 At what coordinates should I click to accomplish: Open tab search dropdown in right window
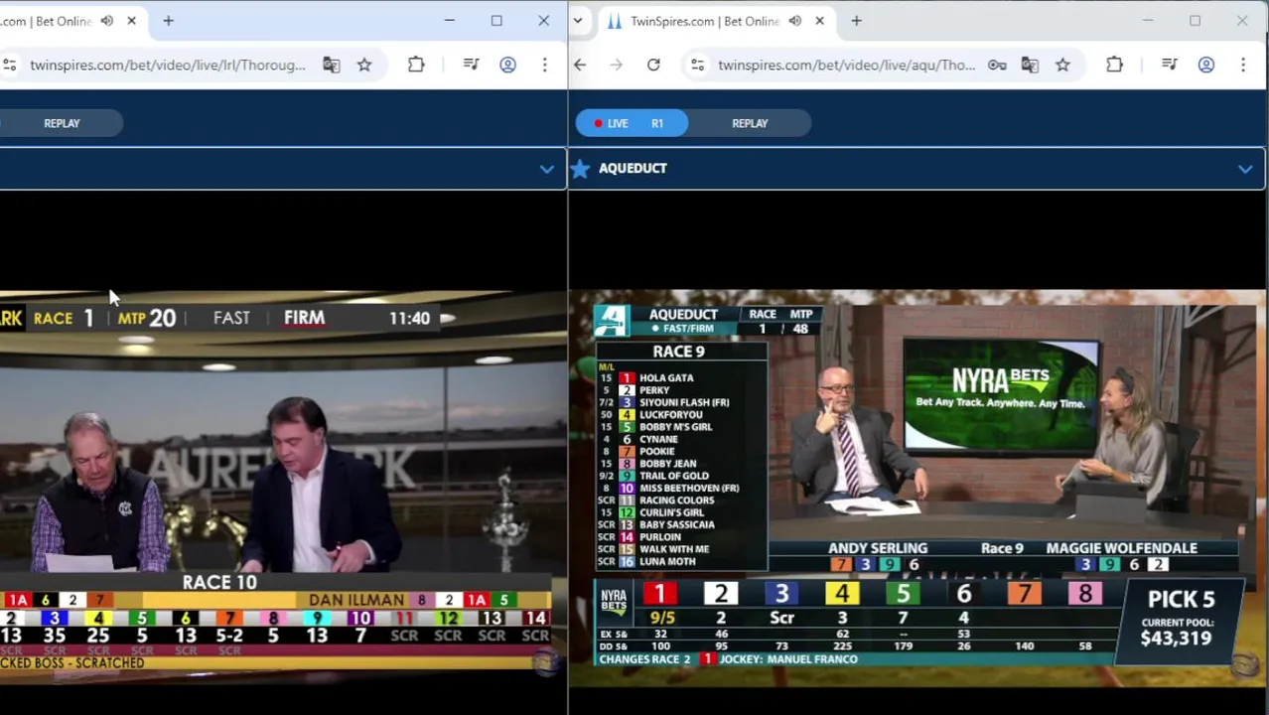coord(577,21)
